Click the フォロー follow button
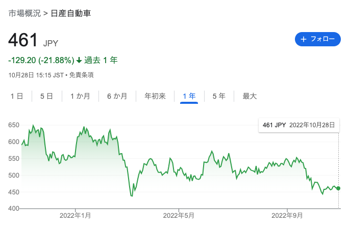 pos(317,39)
